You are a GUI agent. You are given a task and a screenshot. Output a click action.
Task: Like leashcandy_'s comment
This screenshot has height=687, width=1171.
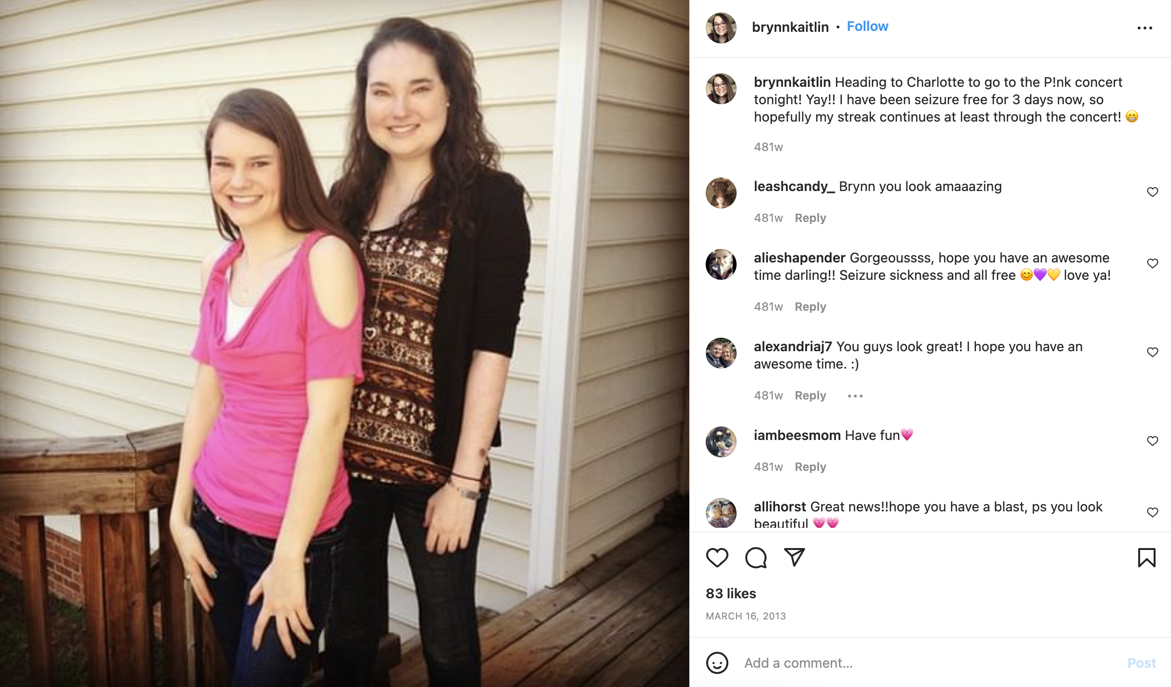tap(1152, 192)
